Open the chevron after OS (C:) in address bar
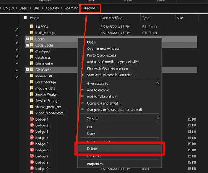Screen dimensions: 208x173 [17, 8]
